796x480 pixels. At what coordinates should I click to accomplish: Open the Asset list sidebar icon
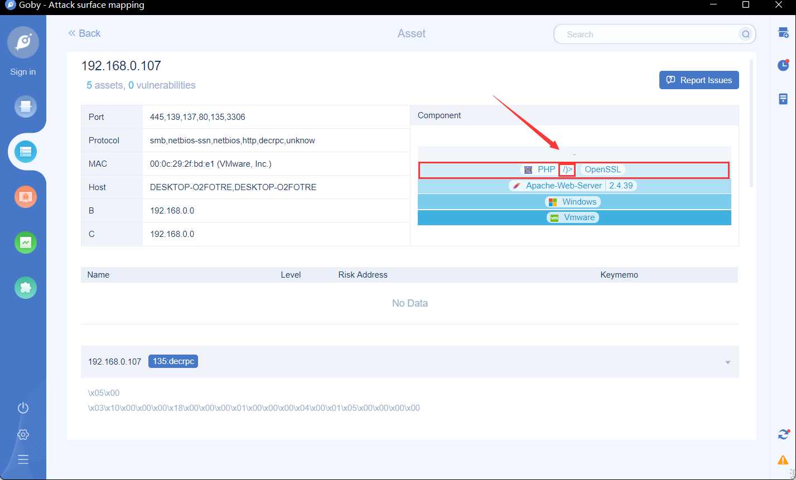[26, 151]
